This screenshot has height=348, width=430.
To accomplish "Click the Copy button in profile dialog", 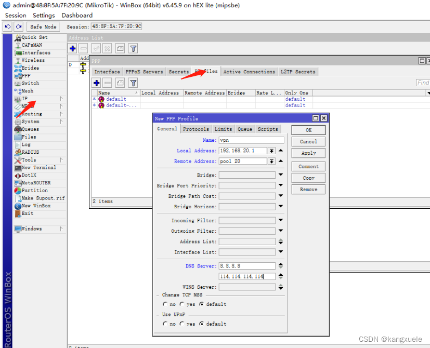I will tap(308, 178).
